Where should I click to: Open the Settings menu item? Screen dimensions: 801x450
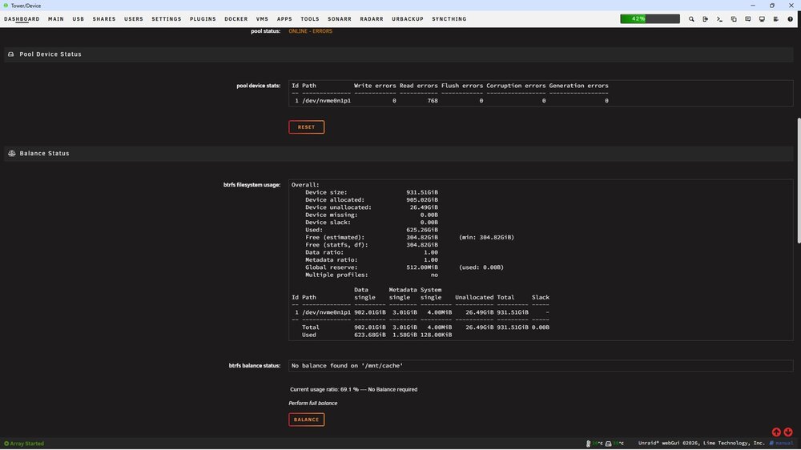point(167,19)
